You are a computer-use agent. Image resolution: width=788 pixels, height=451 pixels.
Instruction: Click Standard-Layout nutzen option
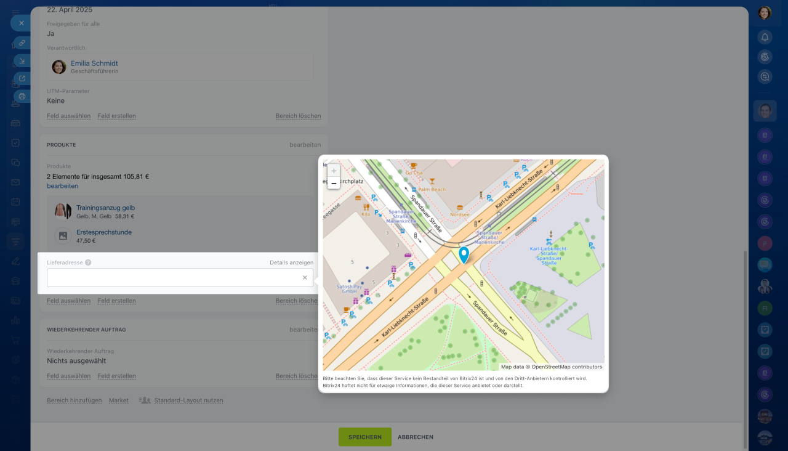[x=188, y=400]
